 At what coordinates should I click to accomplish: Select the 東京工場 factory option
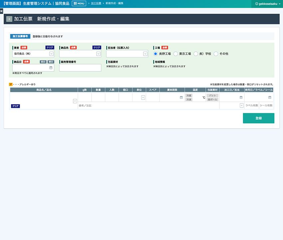[x=176, y=54]
